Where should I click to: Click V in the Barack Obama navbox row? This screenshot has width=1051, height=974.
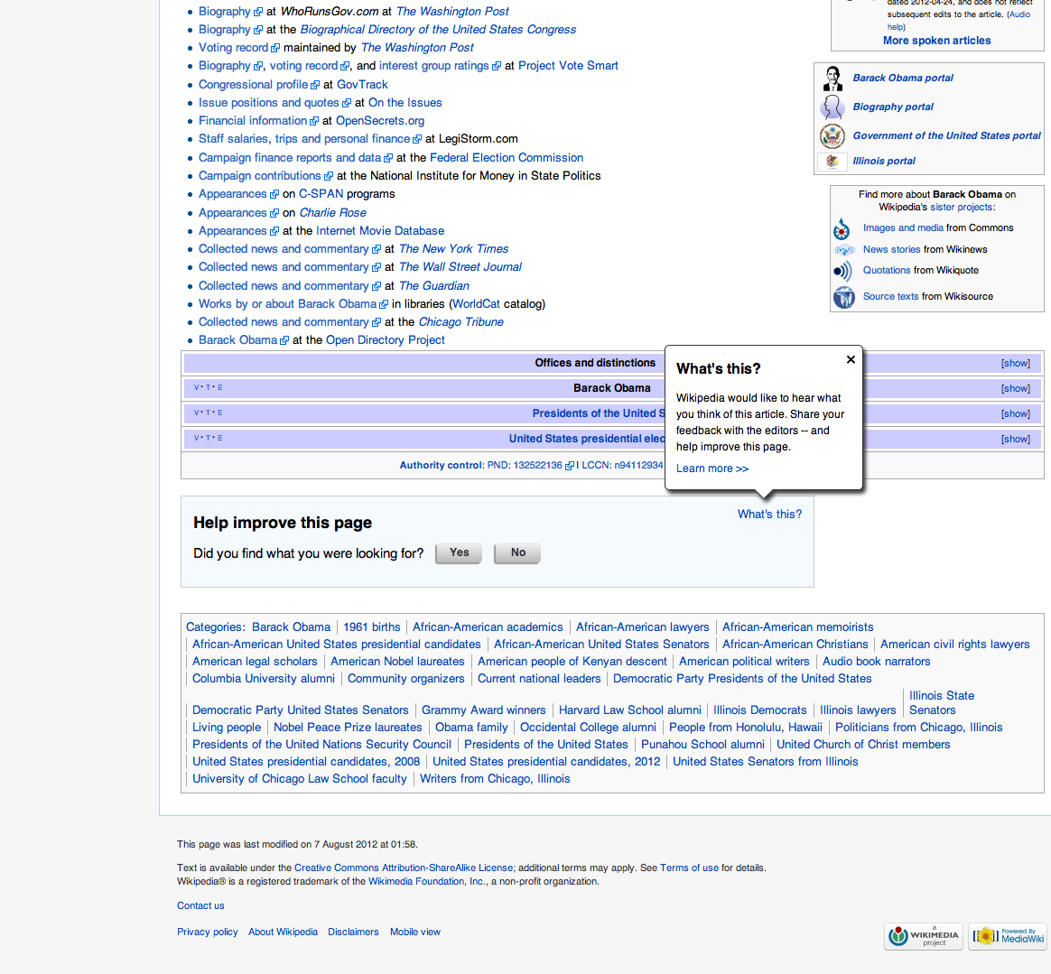tap(197, 388)
